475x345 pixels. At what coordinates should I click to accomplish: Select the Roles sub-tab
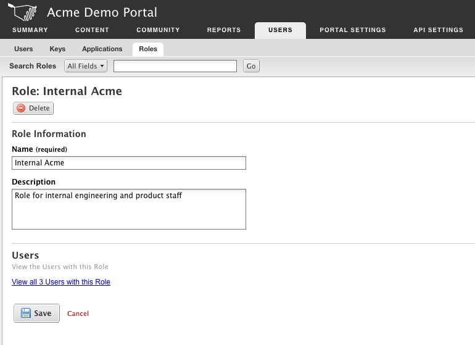[x=148, y=49]
